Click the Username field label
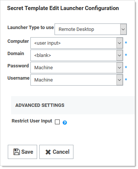This screenshot has width=138, height=169. 19,78
